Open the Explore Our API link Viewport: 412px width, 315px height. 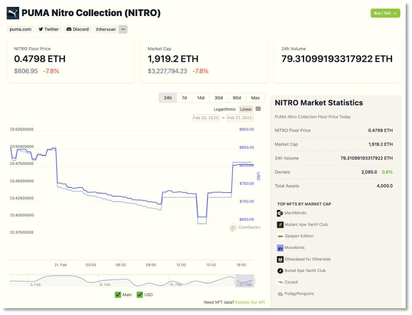click(x=250, y=302)
